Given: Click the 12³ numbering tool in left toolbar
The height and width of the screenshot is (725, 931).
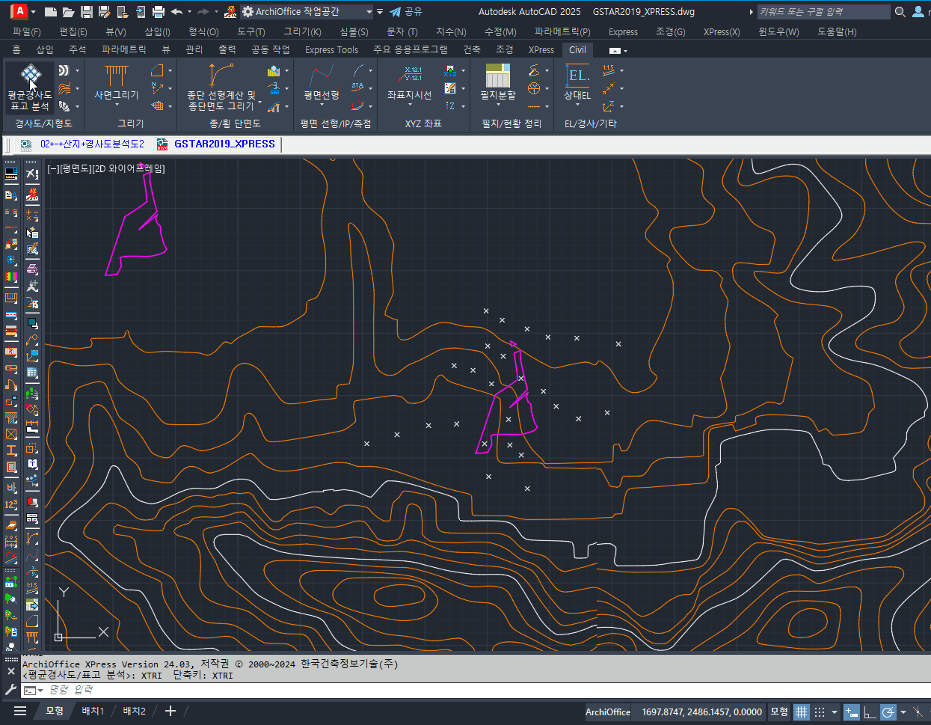Looking at the screenshot, I should pyautogui.click(x=11, y=504).
